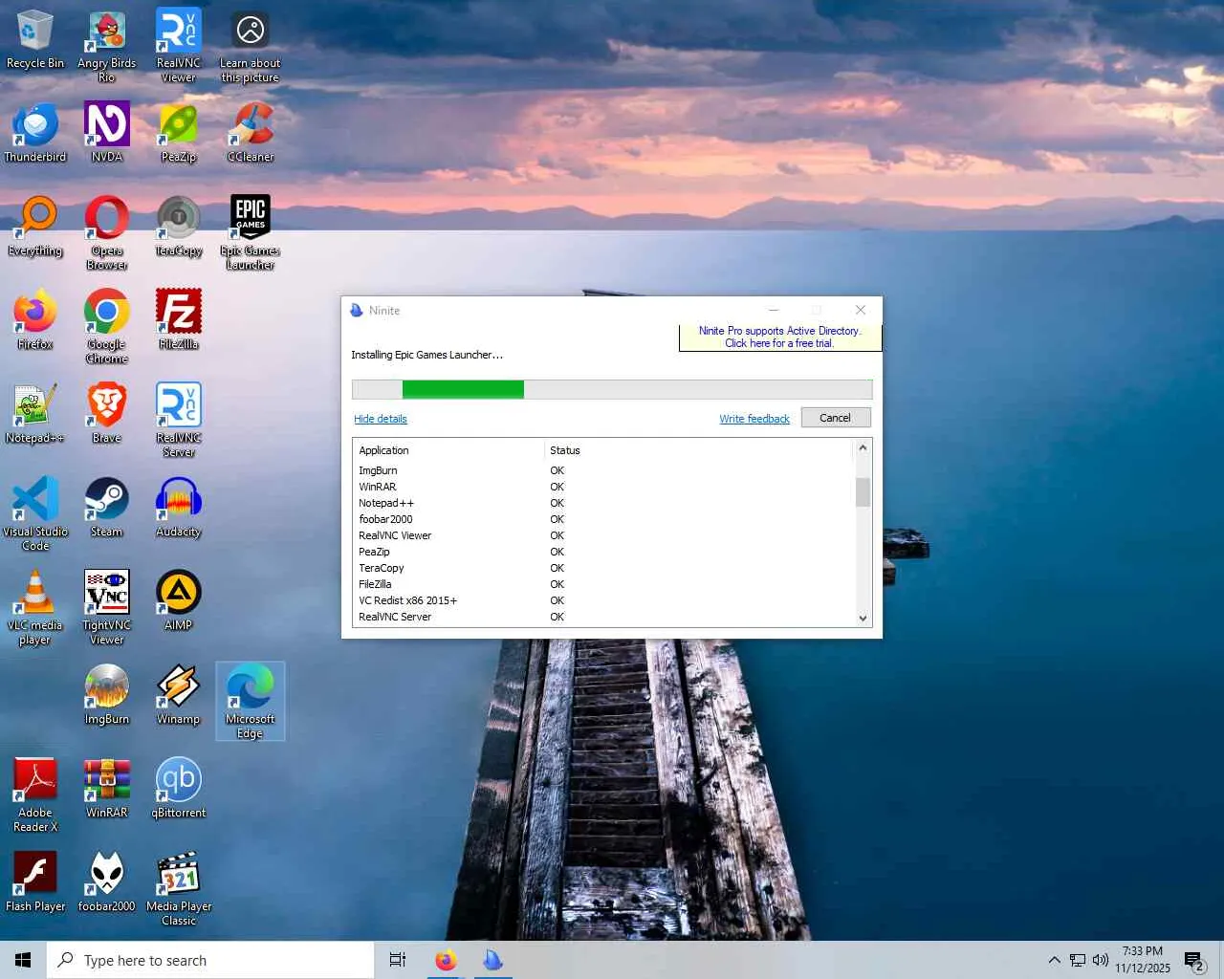Select the FileZilla row in Ninite list
This screenshot has width=1224, height=979.
[602, 584]
